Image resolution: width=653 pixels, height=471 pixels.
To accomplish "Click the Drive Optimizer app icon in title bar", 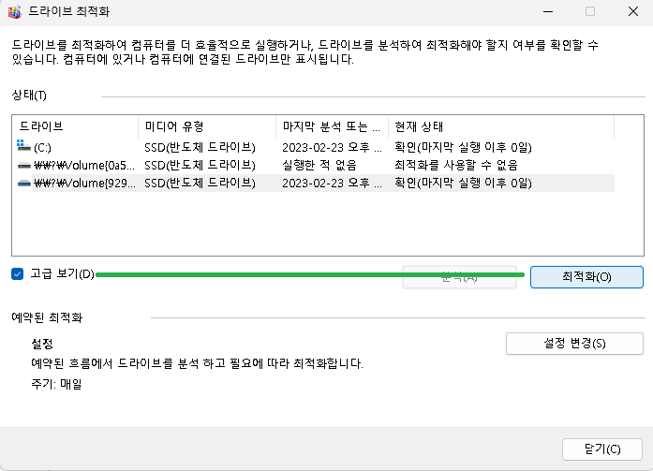I will point(15,11).
